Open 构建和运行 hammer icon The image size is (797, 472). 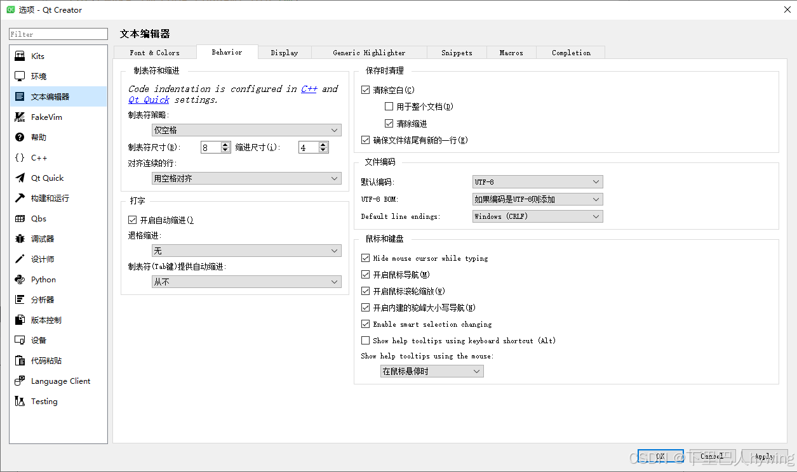(20, 199)
